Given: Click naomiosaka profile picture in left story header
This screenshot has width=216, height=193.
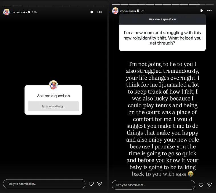Looking at the screenshot, I should click(x=7, y=12).
